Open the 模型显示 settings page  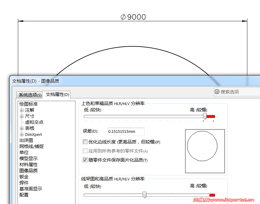point(28,159)
